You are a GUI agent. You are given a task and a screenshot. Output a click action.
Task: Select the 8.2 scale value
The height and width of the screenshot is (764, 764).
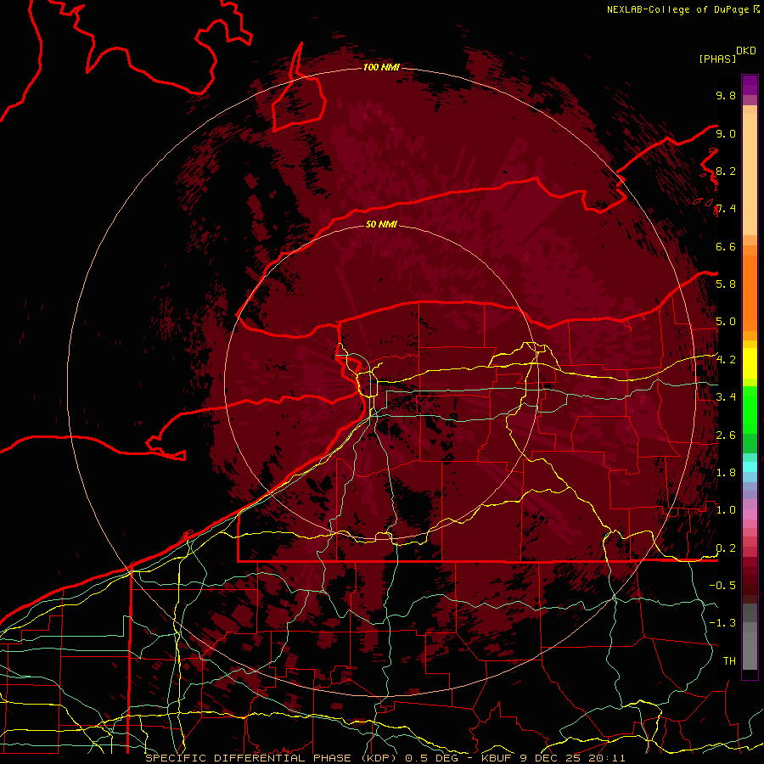[x=726, y=171]
